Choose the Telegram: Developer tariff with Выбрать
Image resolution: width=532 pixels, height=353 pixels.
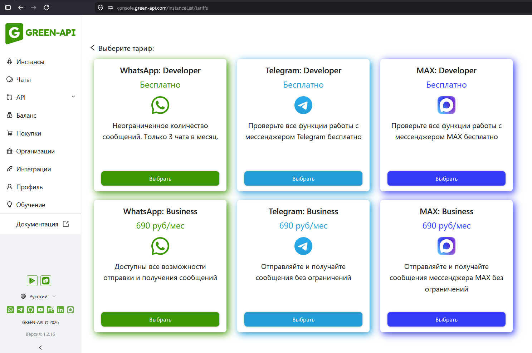(x=303, y=178)
